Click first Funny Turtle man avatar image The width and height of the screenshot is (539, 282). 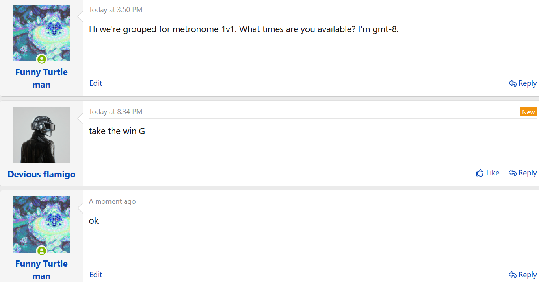click(x=41, y=31)
